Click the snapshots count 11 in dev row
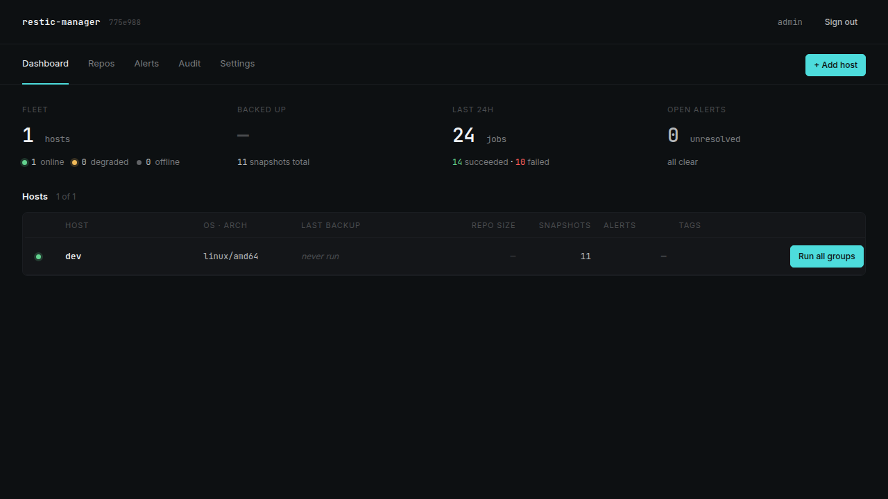Viewport: 888px width, 499px height. [586, 256]
